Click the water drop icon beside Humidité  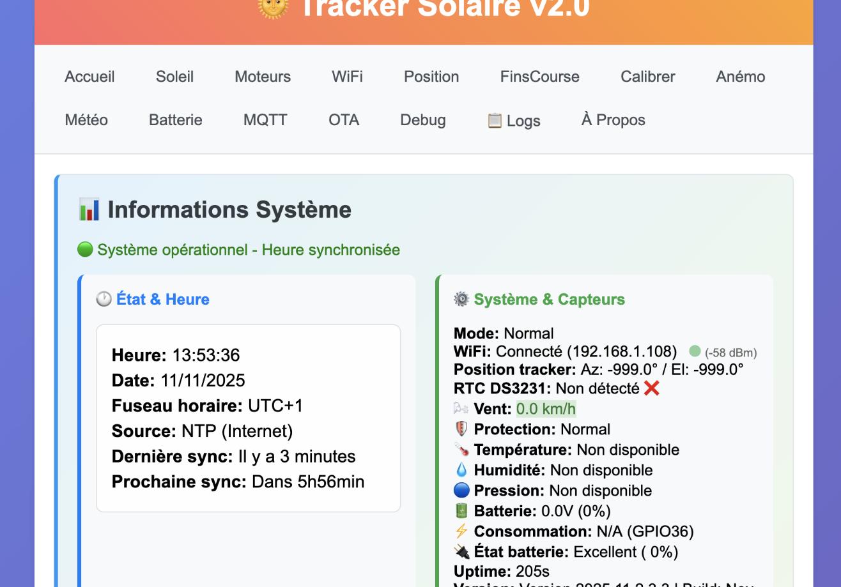point(461,470)
